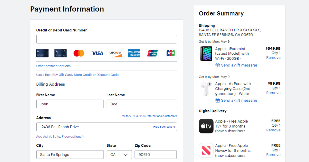Open the Military (AFO.FPO) address form
The width and height of the screenshot is (309, 162).
click(133, 116)
